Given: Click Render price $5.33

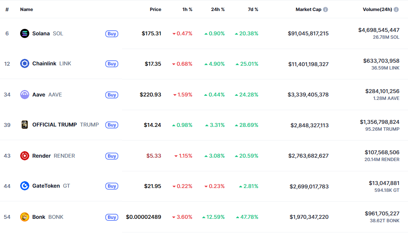Looking at the screenshot, I should tap(154, 156).
